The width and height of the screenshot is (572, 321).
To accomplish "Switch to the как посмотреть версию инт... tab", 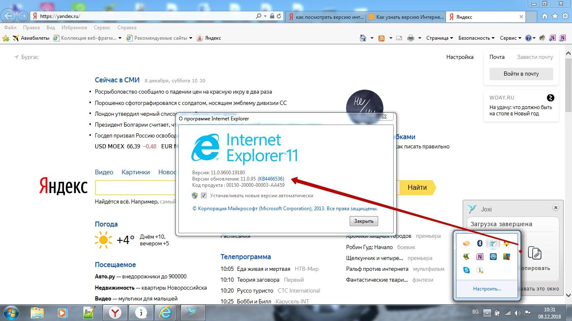I will [325, 17].
